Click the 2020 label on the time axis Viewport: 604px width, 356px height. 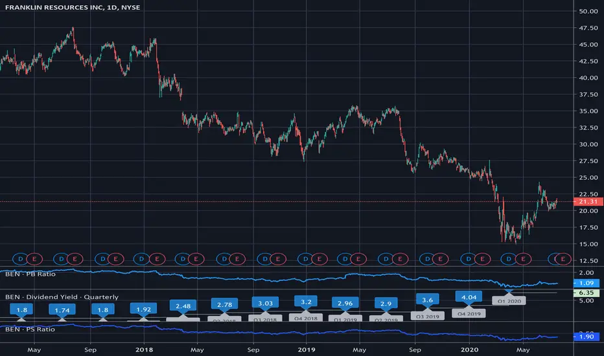(x=470, y=350)
